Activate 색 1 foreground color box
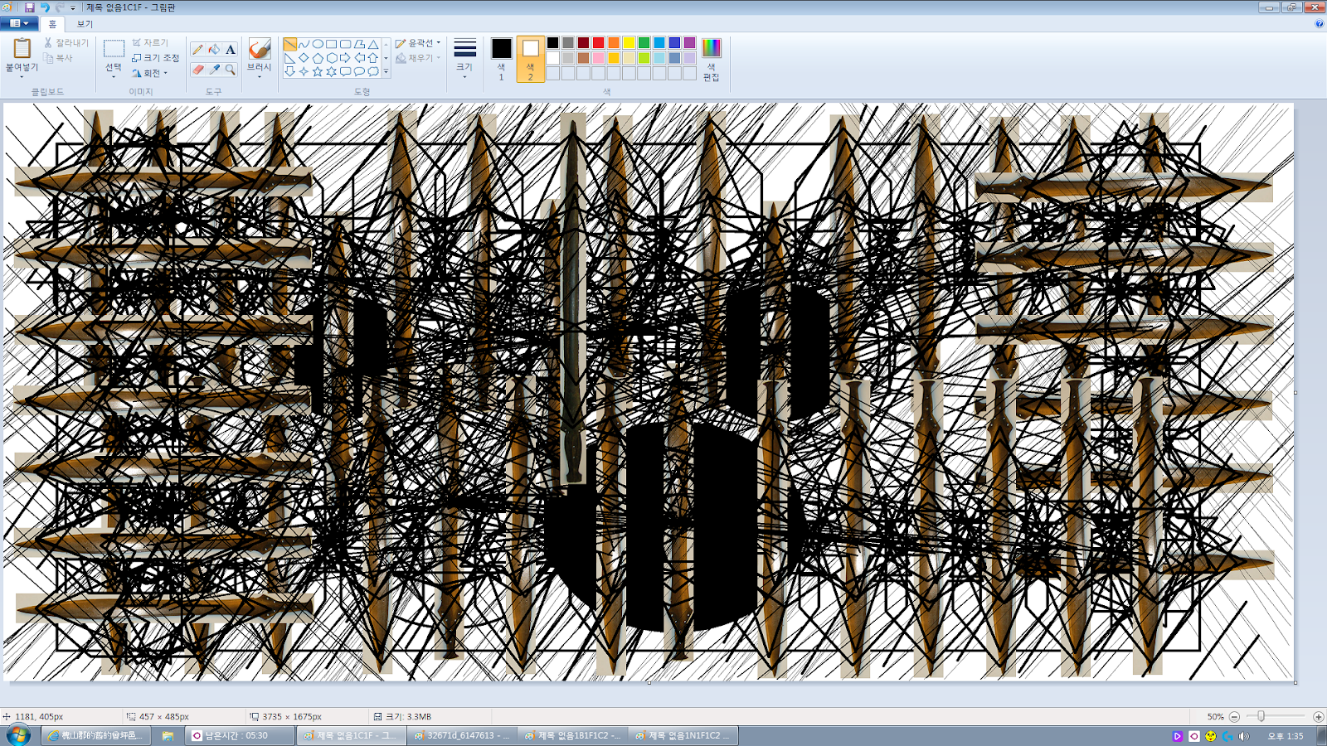The image size is (1327, 746). [501, 58]
